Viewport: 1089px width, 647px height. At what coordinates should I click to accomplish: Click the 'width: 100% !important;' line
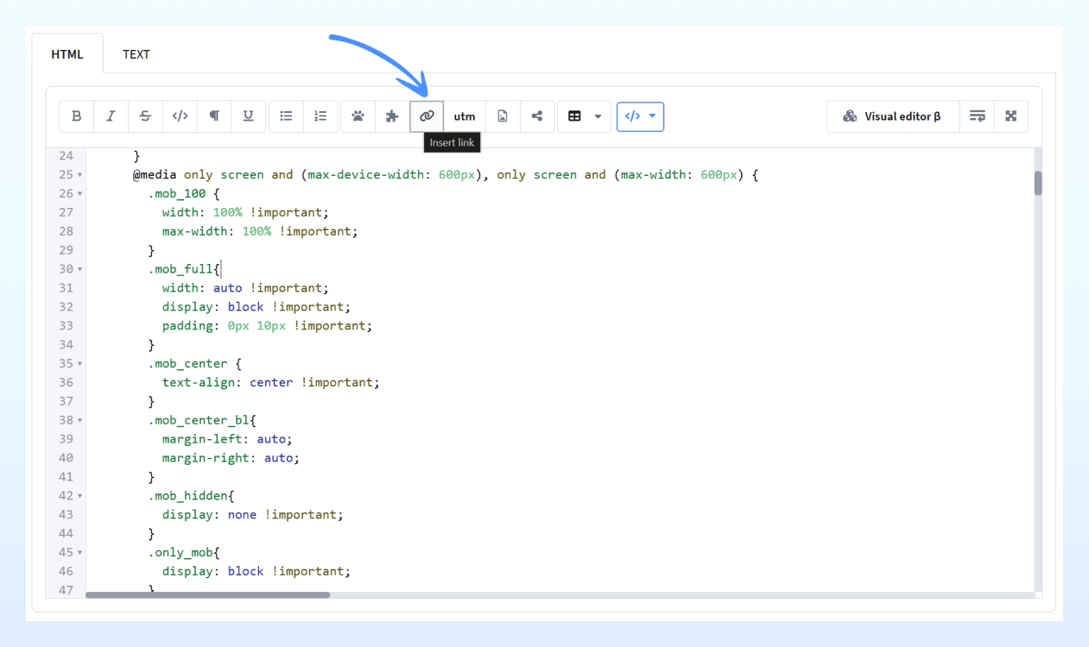click(x=245, y=212)
